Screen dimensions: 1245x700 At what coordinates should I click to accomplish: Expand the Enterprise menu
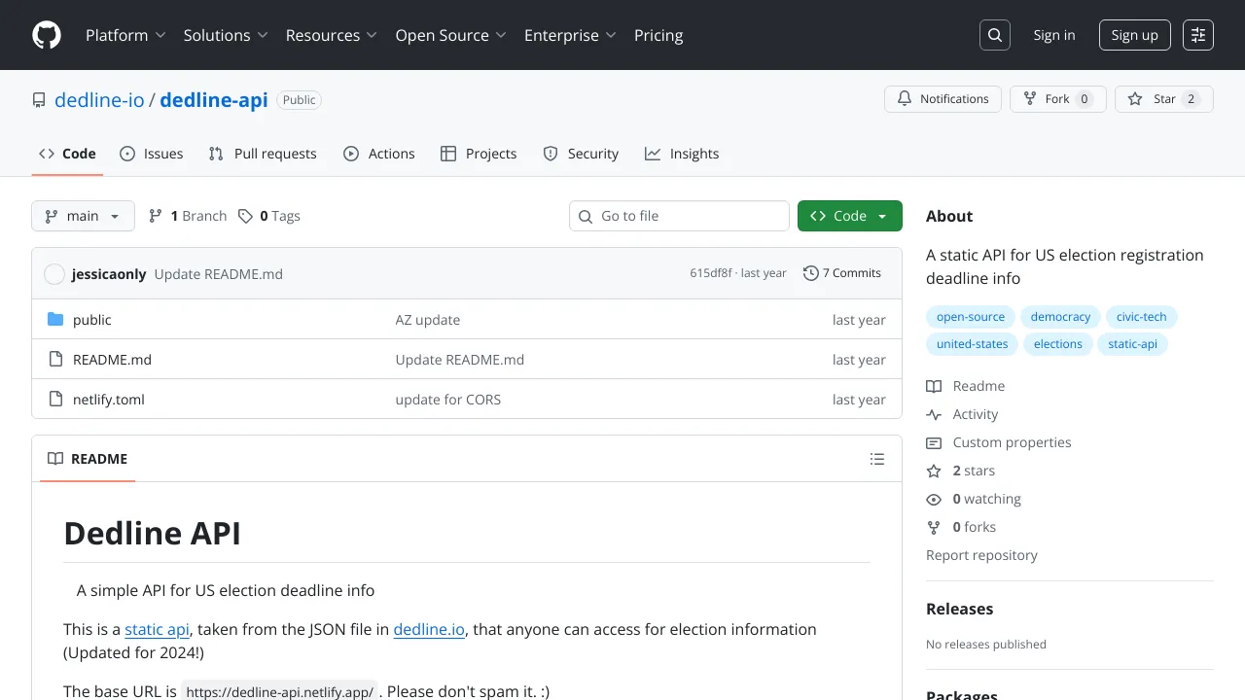(571, 35)
